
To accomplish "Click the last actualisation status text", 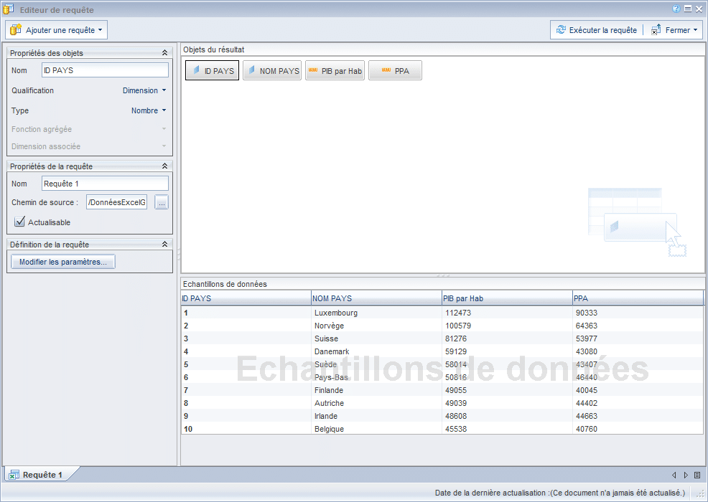I will (560, 493).
